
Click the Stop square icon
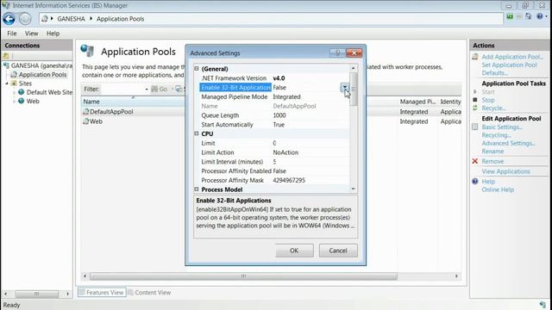[475, 100]
